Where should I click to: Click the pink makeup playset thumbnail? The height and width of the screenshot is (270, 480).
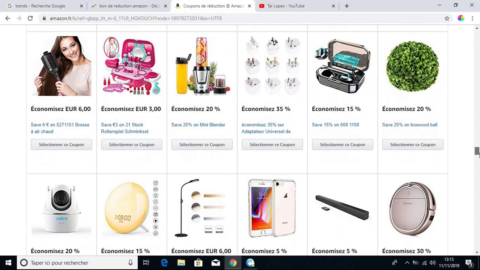[x=132, y=66]
